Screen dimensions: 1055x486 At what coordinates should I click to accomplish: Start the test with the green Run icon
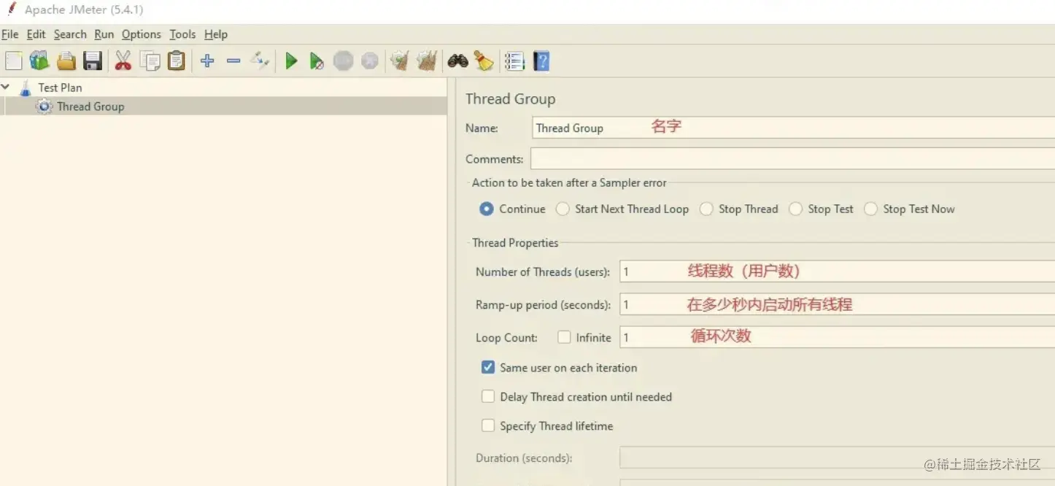pos(290,61)
